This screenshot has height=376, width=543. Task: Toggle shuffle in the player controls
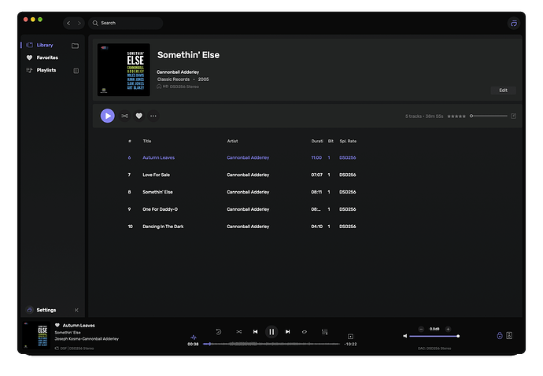(x=239, y=332)
